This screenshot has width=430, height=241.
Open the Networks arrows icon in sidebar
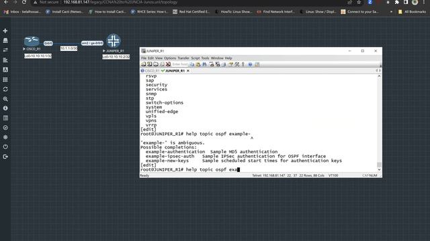coord(5,50)
